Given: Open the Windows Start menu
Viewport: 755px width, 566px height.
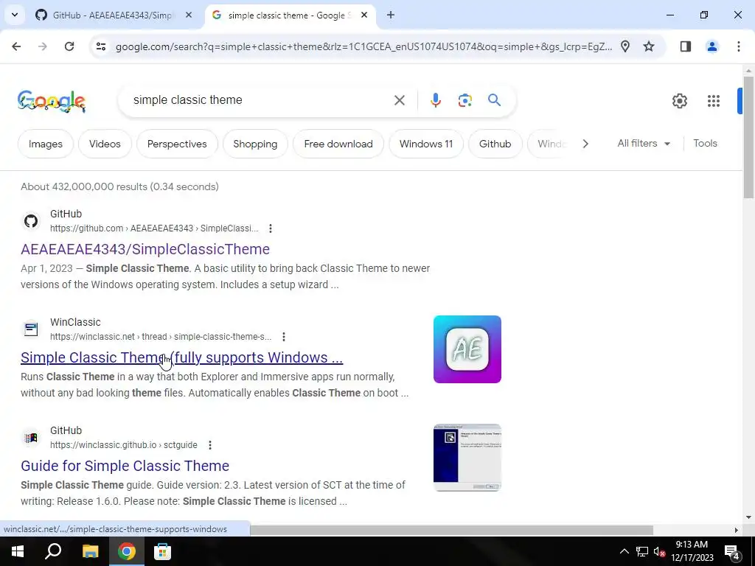Looking at the screenshot, I should pos(18,551).
